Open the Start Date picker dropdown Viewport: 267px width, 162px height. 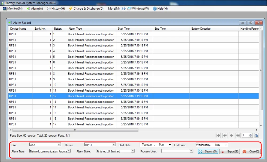click(170, 145)
